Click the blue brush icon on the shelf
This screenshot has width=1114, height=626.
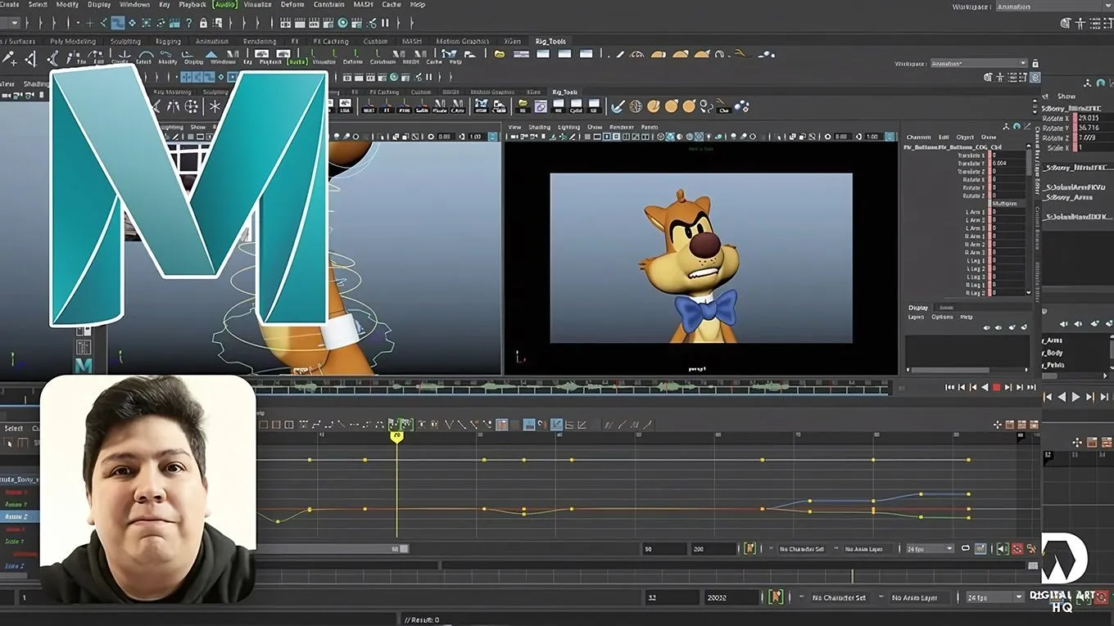[x=618, y=106]
